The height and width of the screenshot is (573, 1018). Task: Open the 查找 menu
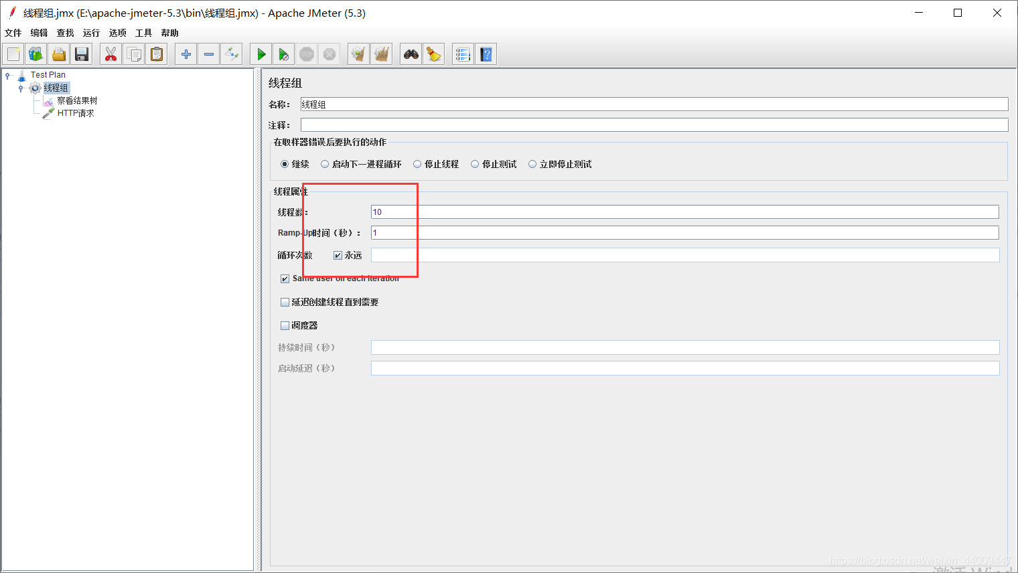click(65, 33)
